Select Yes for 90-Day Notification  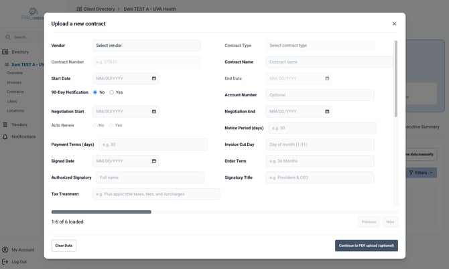[x=112, y=92]
